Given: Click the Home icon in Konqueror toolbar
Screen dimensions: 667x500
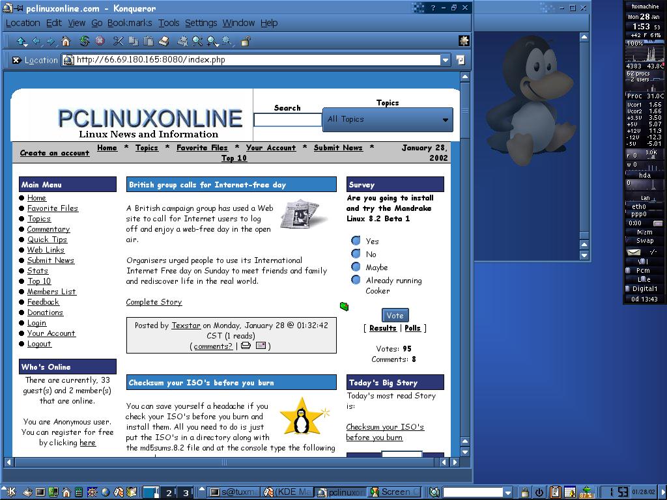Looking at the screenshot, I should click(x=66, y=41).
